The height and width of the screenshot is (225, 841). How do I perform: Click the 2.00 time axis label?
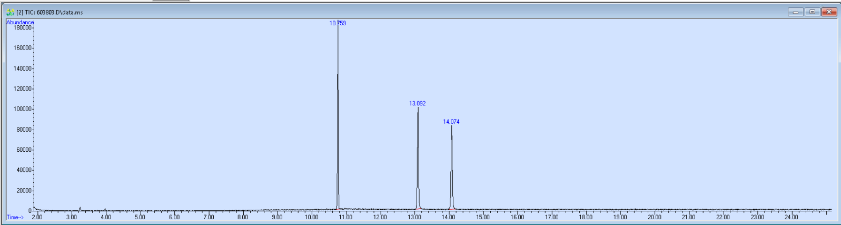[37, 217]
